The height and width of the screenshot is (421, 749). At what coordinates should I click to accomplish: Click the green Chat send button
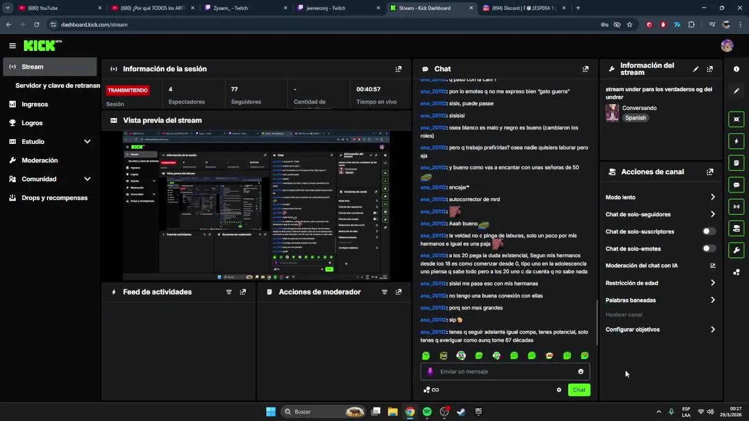[x=579, y=390]
